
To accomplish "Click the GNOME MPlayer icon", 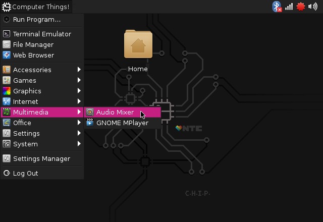I will [90, 123].
